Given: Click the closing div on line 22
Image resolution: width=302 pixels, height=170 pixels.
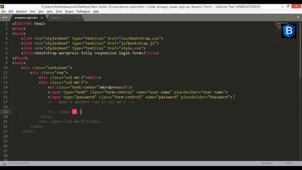Looking at the screenshot, I should pos(37,127).
